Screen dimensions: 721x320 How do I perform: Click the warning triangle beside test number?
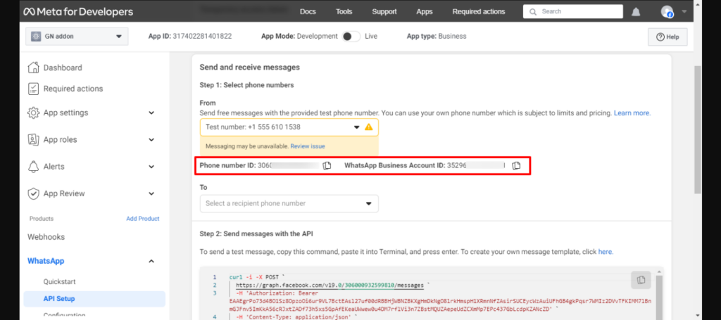[x=368, y=127]
